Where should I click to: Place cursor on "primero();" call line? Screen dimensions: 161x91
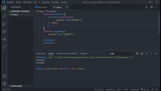click(49, 40)
